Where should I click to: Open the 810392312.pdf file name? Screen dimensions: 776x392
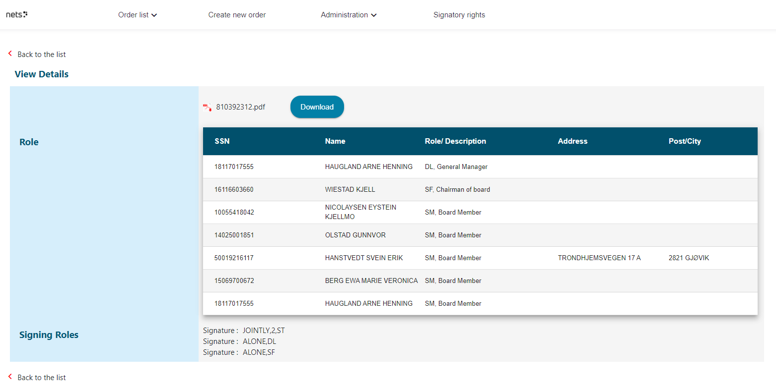click(x=240, y=107)
